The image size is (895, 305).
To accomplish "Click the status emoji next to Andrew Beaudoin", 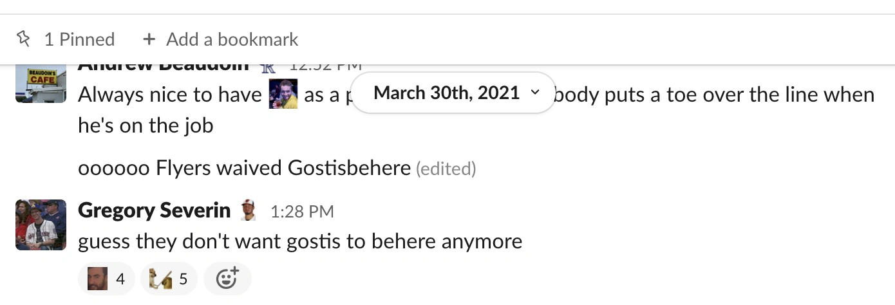I will [268, 66].
